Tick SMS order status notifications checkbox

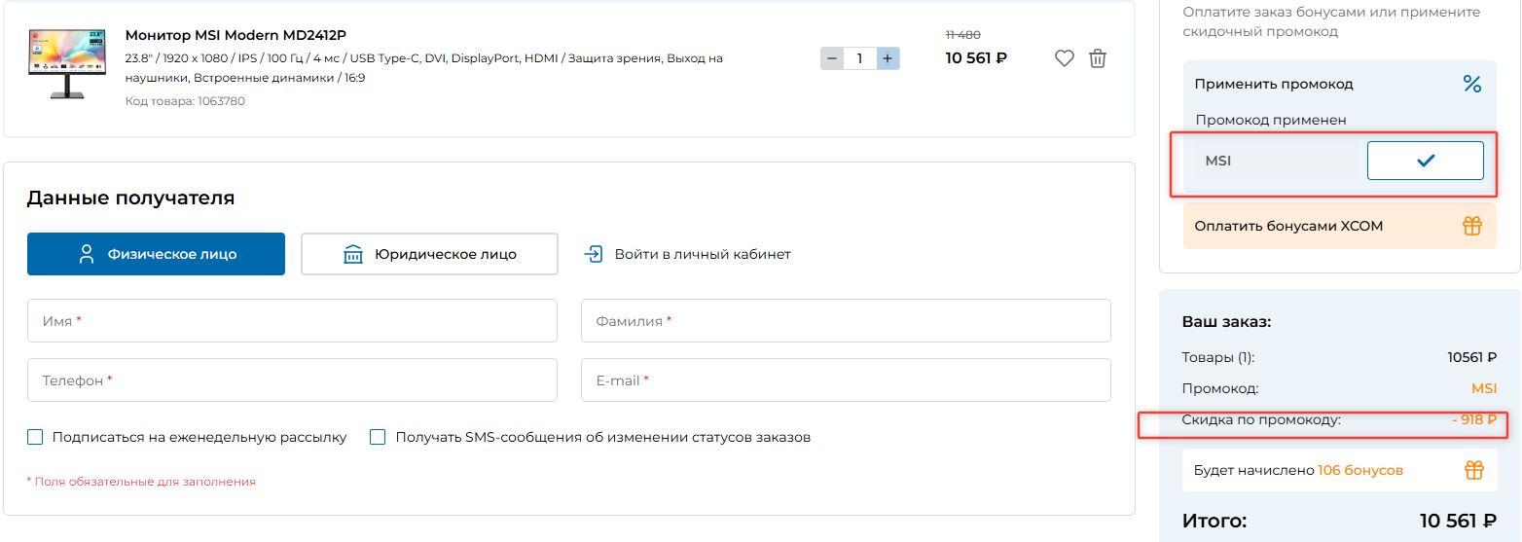378,437
